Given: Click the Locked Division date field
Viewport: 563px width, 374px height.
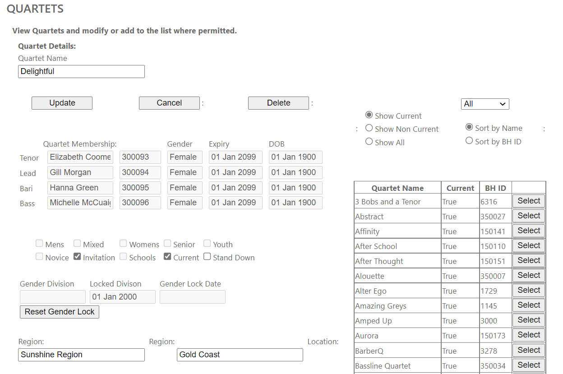Looking at the screenshot, I should (122, 297).
